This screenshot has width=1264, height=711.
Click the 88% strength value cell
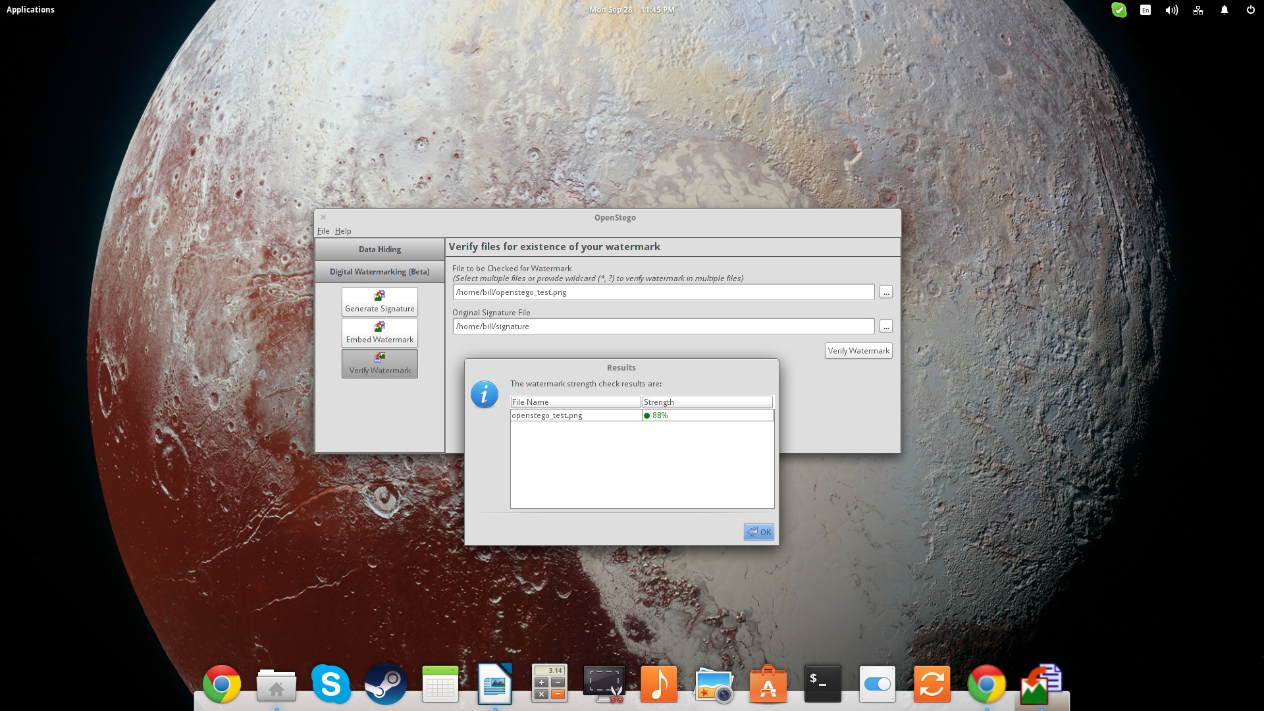tap(708, 415)
